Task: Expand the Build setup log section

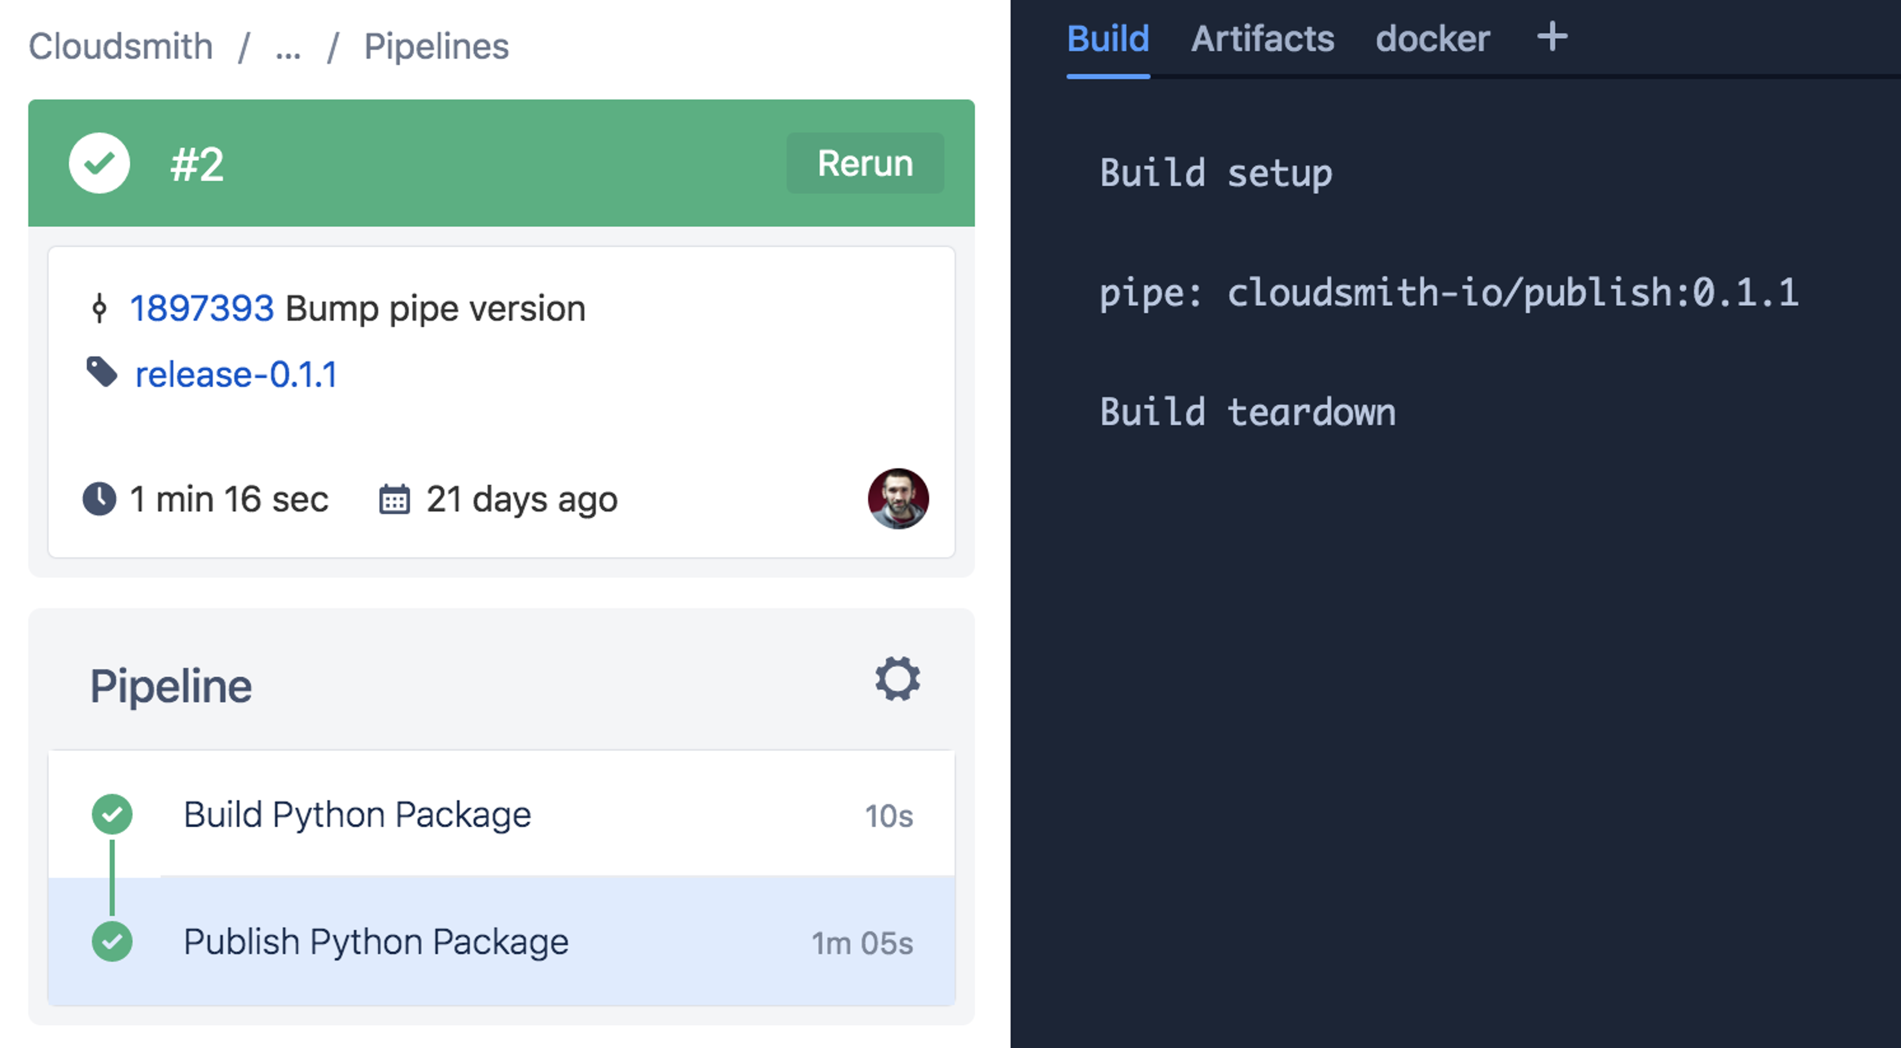Action: [x=1215, y=173]
